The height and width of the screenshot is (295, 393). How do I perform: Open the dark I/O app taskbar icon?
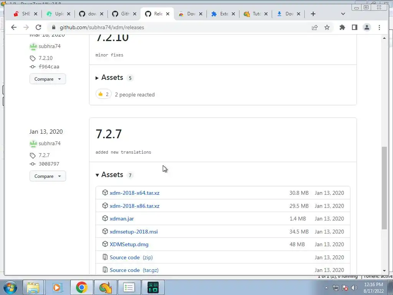[x=153, y=287]
